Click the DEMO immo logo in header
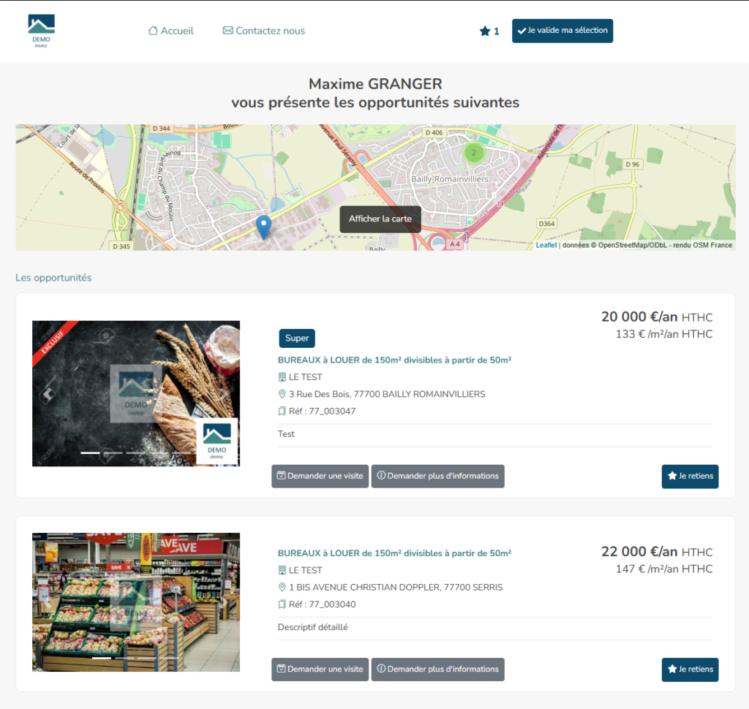This screenshot has width=749, height=709. click(x=41, y=31)
